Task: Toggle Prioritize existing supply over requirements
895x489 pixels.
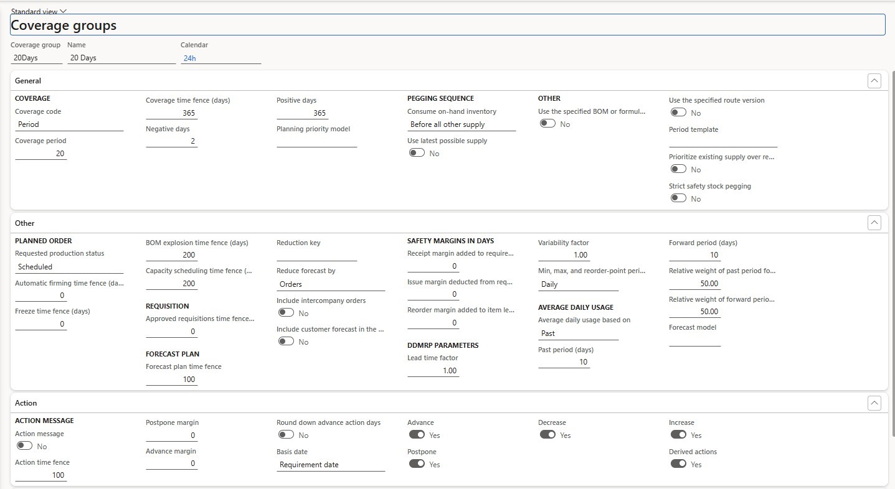Action: coord(678,169)
